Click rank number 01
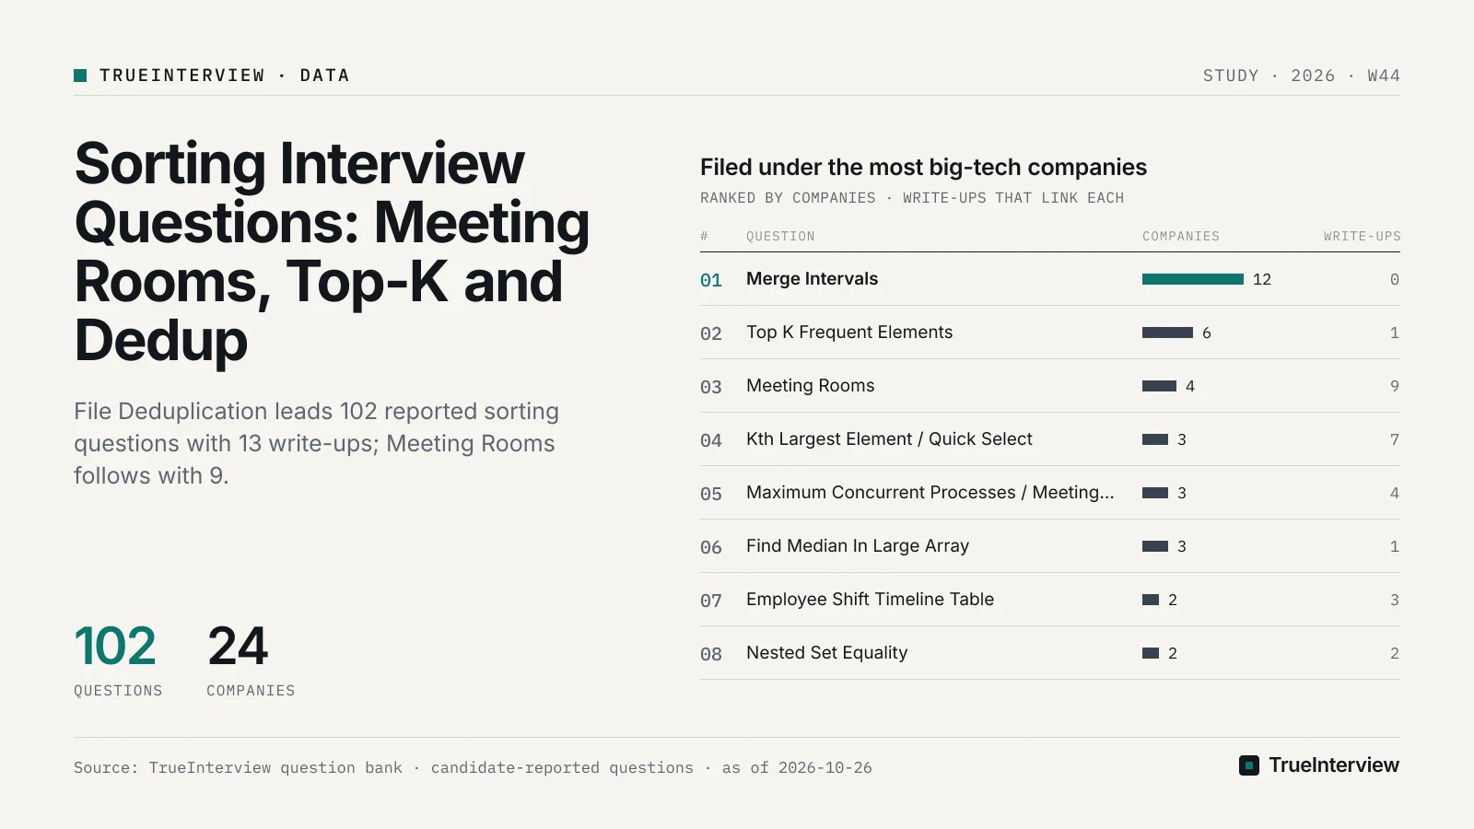This screenshot has height=829, width=1474. coord(711,280)
